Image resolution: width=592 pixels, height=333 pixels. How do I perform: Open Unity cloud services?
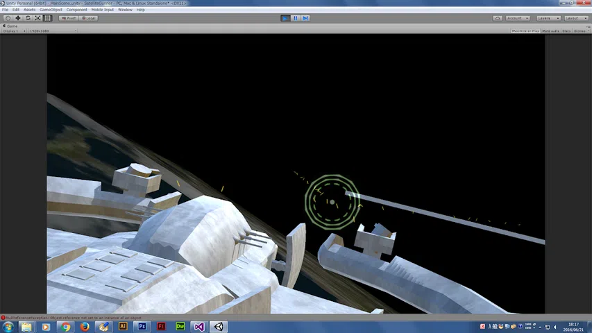point(497,18)
